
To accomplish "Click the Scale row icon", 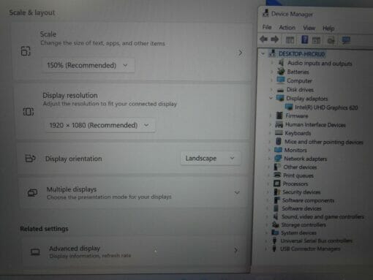I will 26,51.
